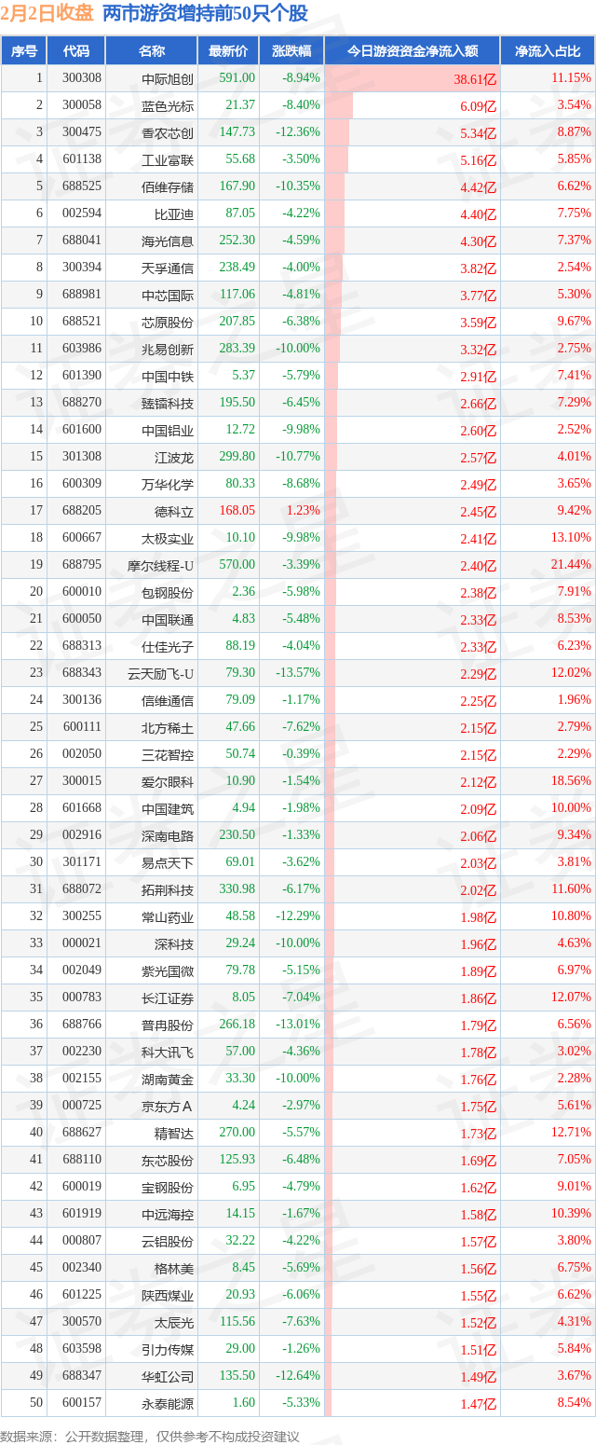Screen dimensions: 596x1445
Task: Click stock name 华虹公司
Action: coord(168,1376)
